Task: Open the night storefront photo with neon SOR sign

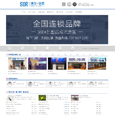Action: (57, 64)
